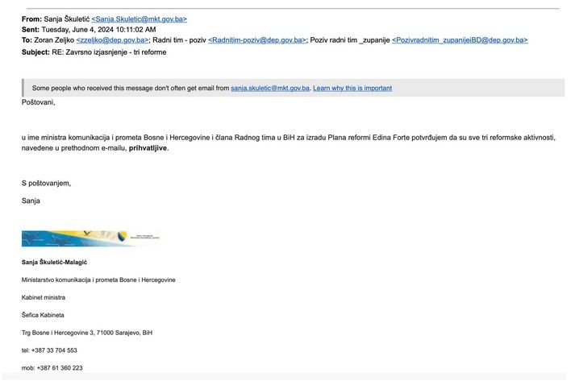Screen dimensions: 571x385
Task: Click signature name 'Sanja Škuletić-Malagić'
Action: [54, 262]
